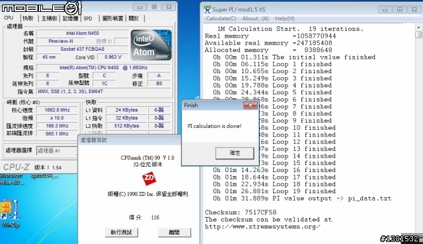Click the Loop 19 finished line
423x244 pixels.
pos(274,191)
